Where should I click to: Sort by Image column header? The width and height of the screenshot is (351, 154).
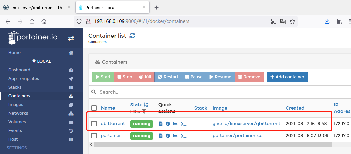point(220,108)
